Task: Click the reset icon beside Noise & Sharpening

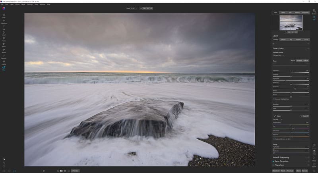Action: (x=308, y=158)
